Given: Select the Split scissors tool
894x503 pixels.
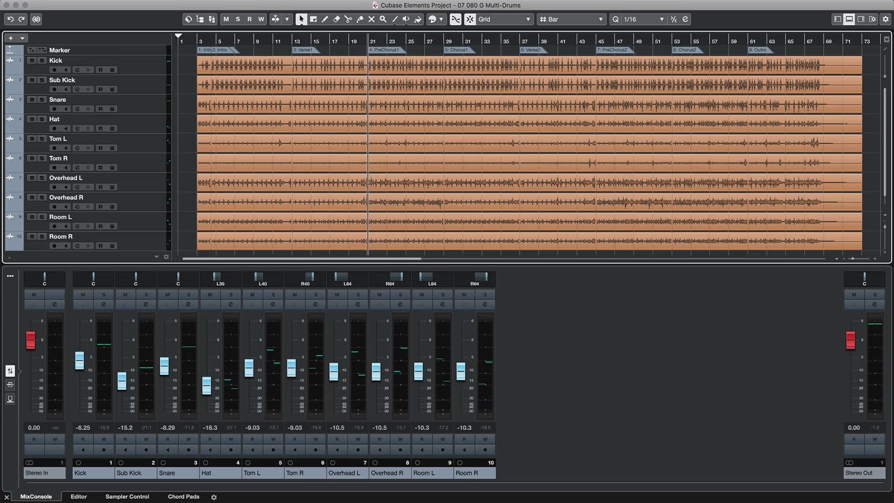Looking at the screenshot, I should click(348, 19).
